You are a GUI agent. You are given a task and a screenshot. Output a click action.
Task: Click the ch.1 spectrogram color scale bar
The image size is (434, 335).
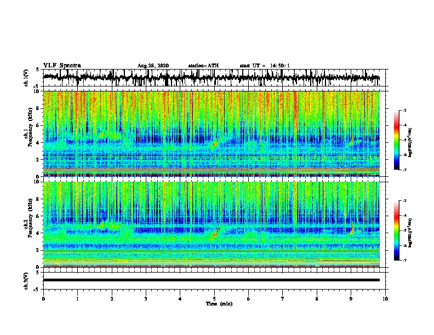pyautogui.click(x=396, y=140)
